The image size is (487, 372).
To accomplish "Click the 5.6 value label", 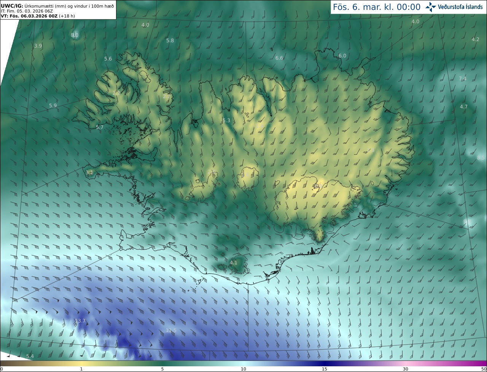I will point(108,59).
